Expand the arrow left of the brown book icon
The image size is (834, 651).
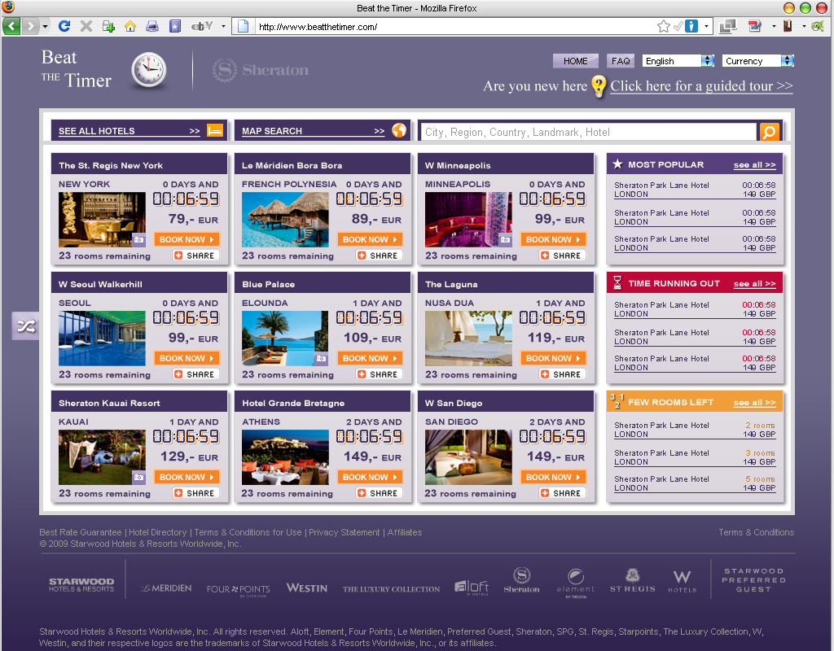[774, 26]
